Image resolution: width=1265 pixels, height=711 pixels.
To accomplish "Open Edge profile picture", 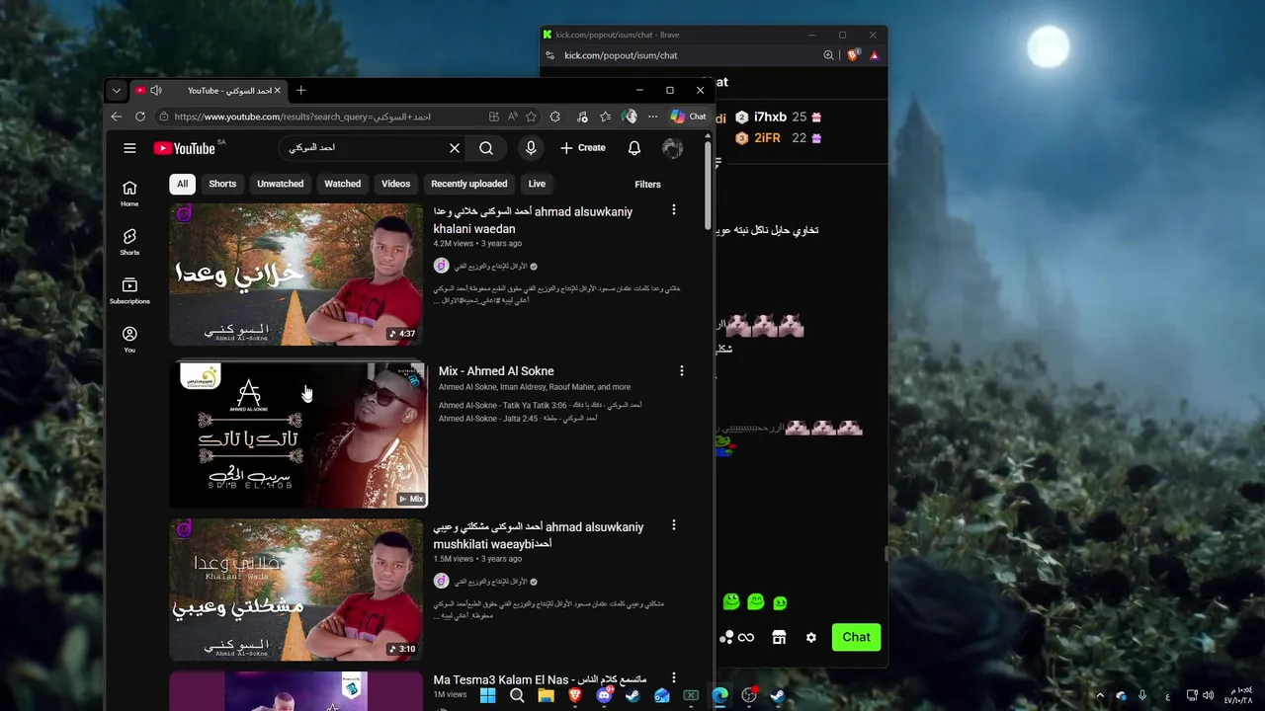I will coord(630,117).
